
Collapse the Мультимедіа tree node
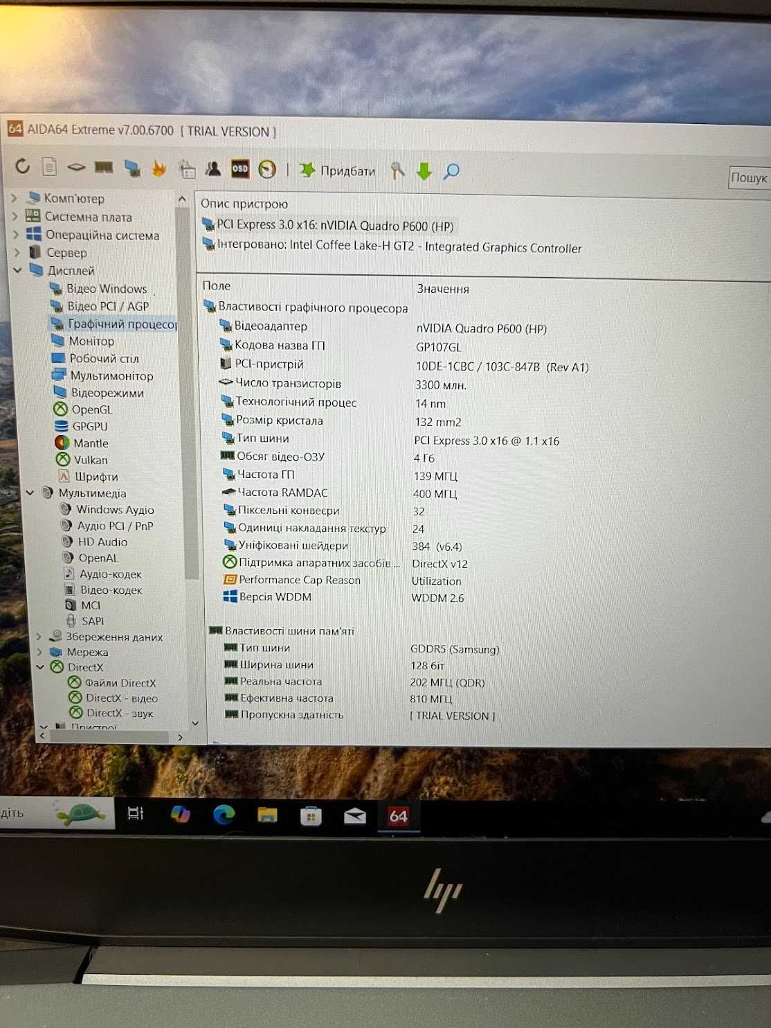(x=30, y=493)
